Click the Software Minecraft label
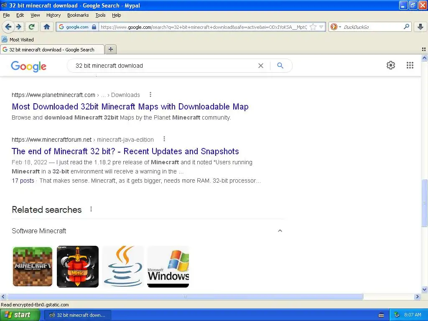 pos(39,231)
